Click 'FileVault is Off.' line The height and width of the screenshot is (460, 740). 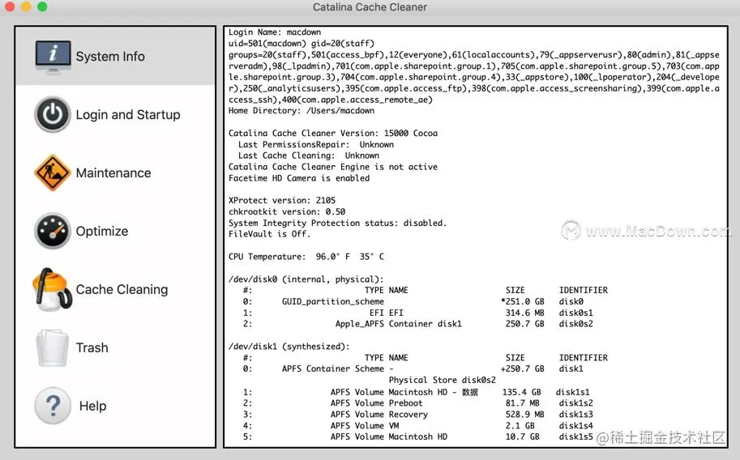[x=269, y=233]
